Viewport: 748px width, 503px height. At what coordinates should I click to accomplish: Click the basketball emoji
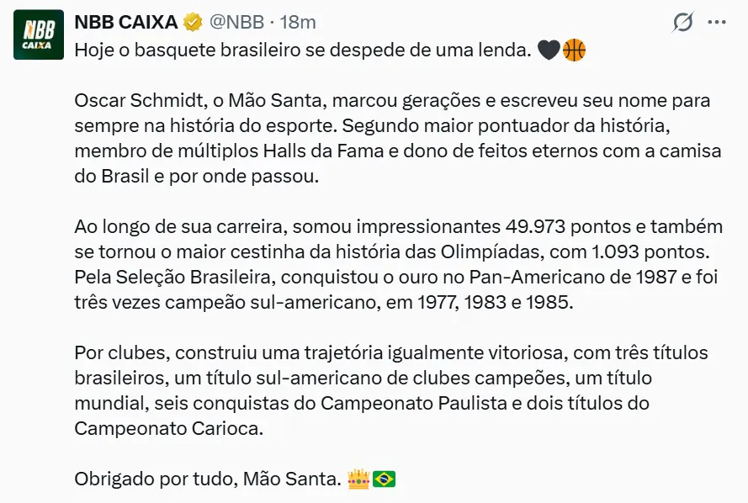(574, 50)
